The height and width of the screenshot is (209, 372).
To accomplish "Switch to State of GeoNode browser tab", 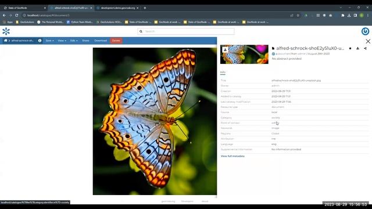I will click(24, 8).
